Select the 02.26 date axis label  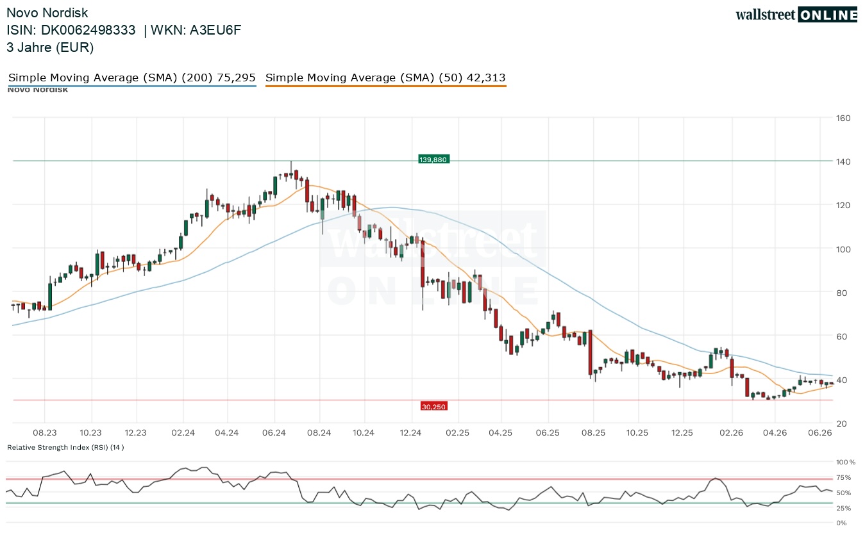click(731, 433)
